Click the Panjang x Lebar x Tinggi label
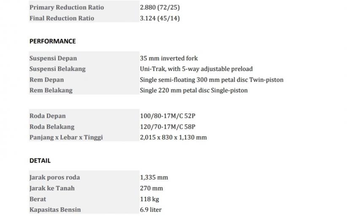This screenshot has width=347, height=222. pos(66,137)
